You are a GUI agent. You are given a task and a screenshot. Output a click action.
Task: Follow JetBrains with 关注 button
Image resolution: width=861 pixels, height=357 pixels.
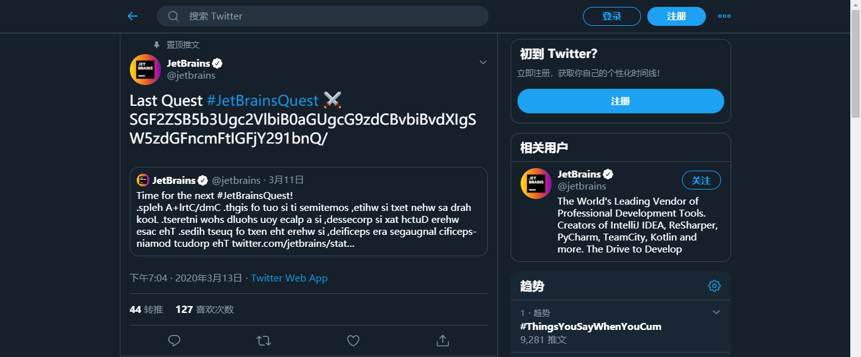point(701,181)
